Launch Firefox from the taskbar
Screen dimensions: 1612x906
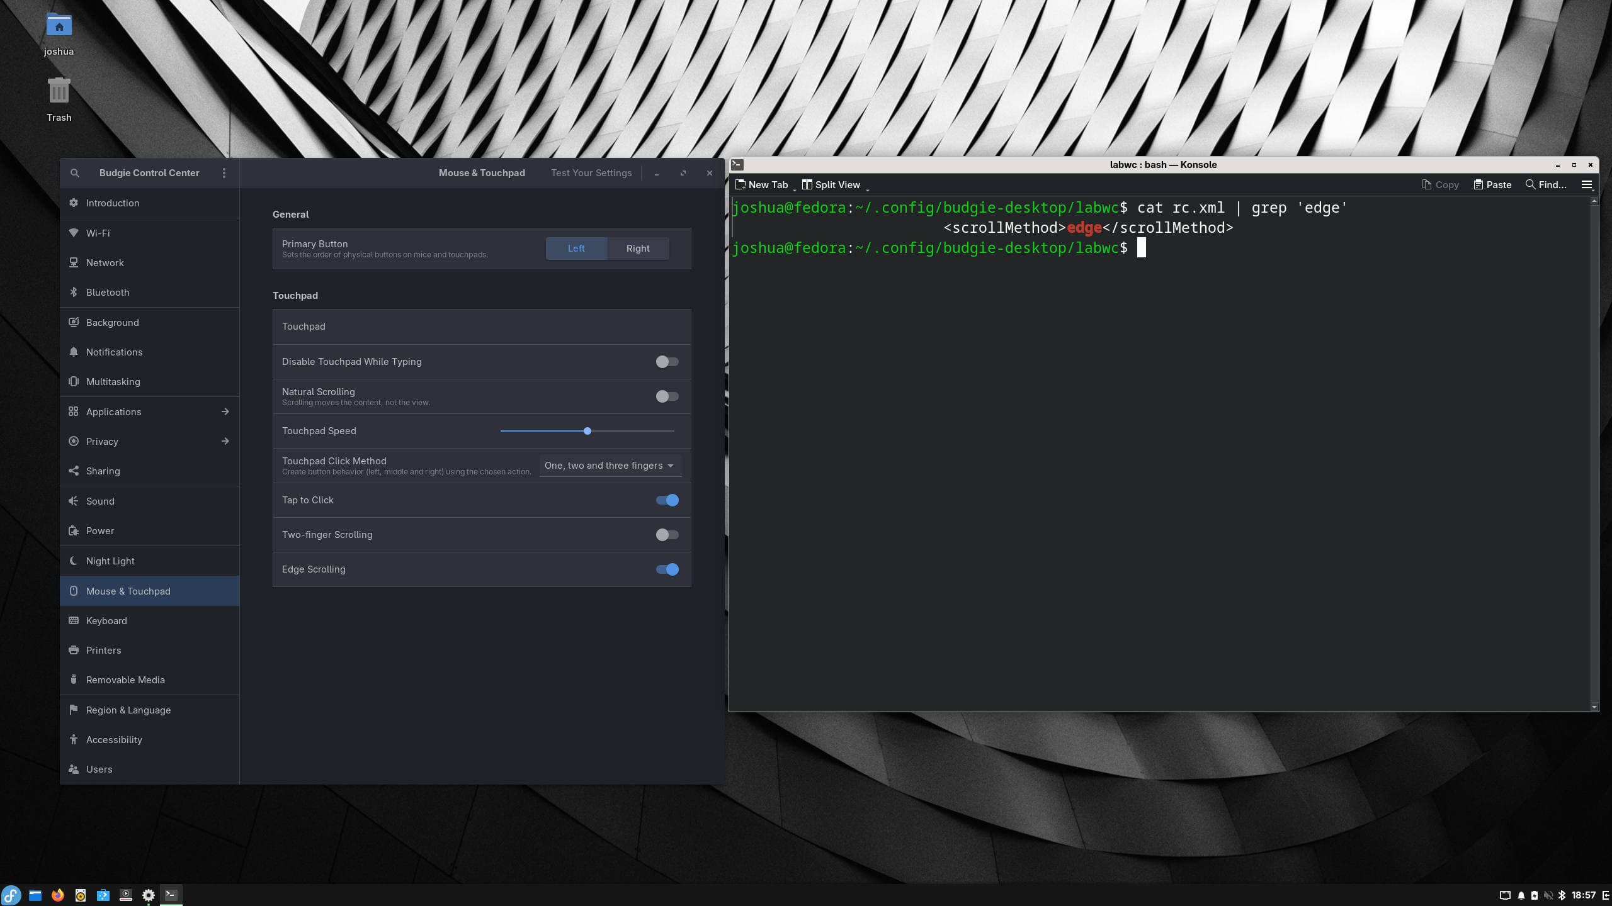(58, 895)
